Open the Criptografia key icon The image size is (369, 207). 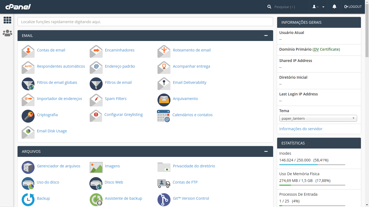point(28,116)
